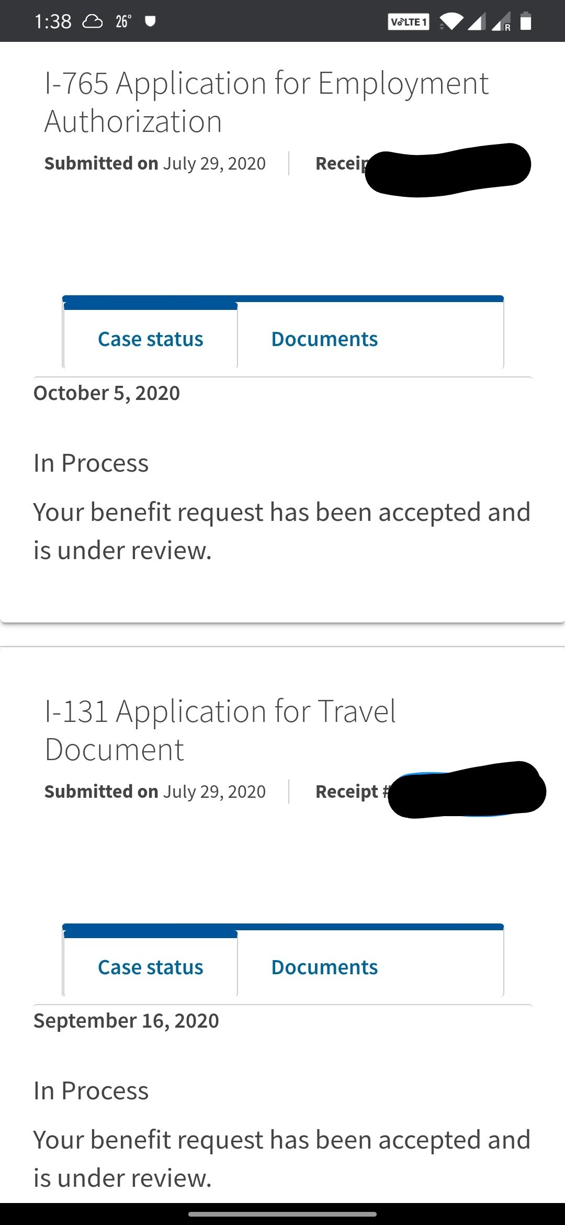Viewport: 565px width, 1225px height.
Task: Tap the I-765 Application for Employment Authorization heading
Action: (266, 102)
